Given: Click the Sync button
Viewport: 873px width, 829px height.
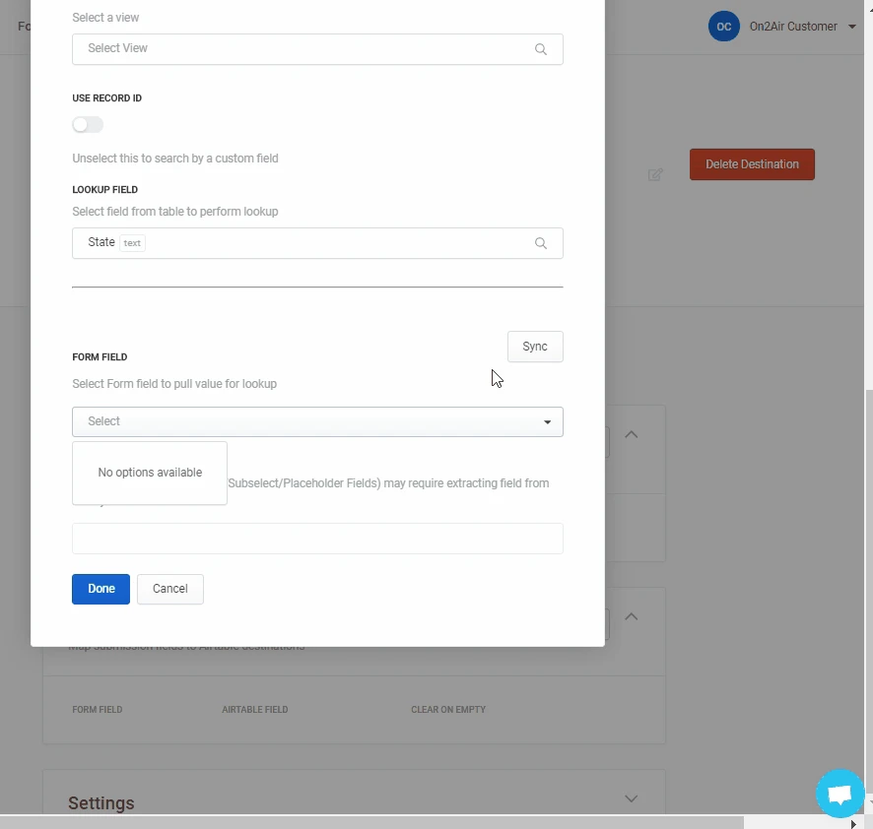Looking at the screenshot, I should point(535,347).
